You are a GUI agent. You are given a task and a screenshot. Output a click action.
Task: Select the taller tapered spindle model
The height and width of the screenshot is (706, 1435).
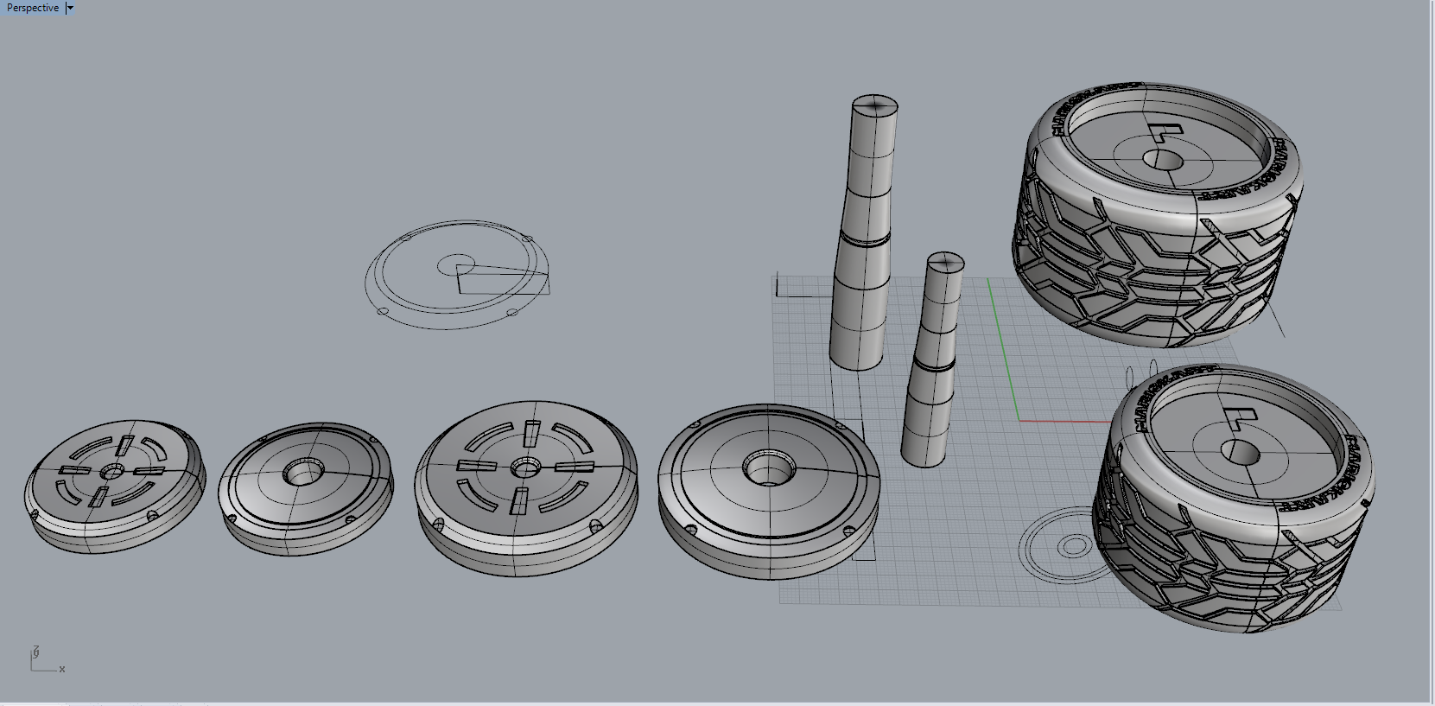coord(863,232)
